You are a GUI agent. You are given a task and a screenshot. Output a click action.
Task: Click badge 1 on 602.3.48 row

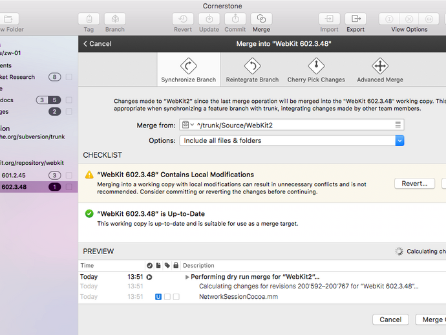[54, 187]
